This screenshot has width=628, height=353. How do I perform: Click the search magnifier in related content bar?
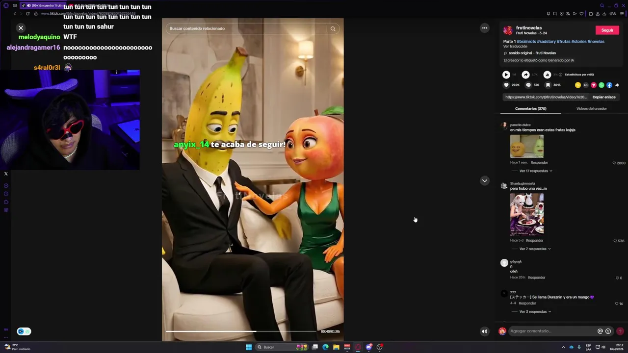(x=333, y=28)
